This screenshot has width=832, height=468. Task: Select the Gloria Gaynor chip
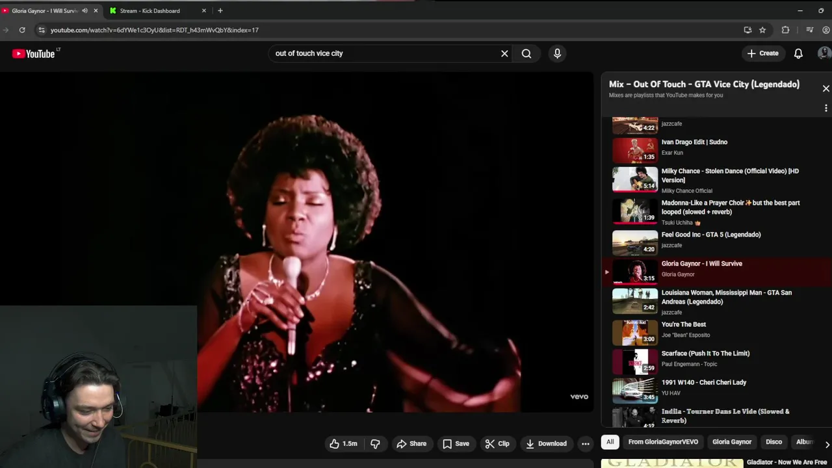731,442
